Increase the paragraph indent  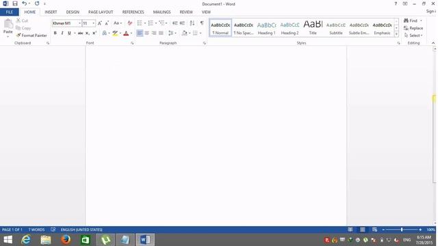(x=182, y=23)
